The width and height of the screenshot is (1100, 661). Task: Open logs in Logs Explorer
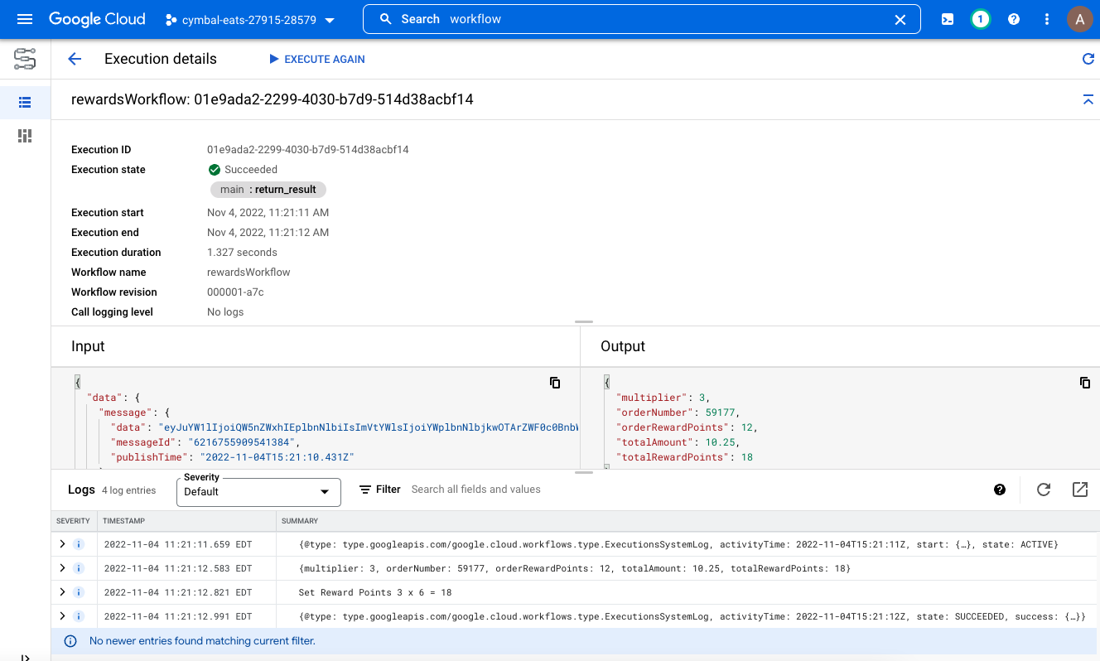pos(1079,490)
